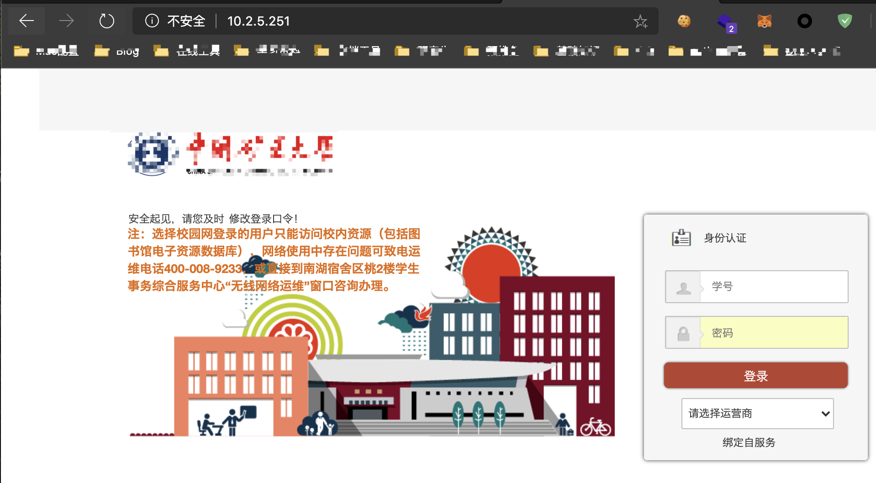Viewport: 876px width, 483px height.
Task: Open the purple extension with badge 2
Action: [x=726, y=23]
